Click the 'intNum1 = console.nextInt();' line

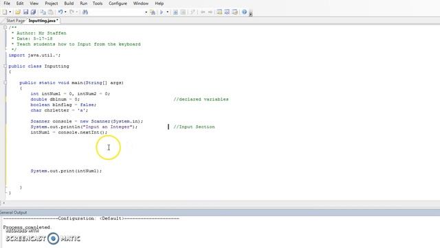point(69,132)
